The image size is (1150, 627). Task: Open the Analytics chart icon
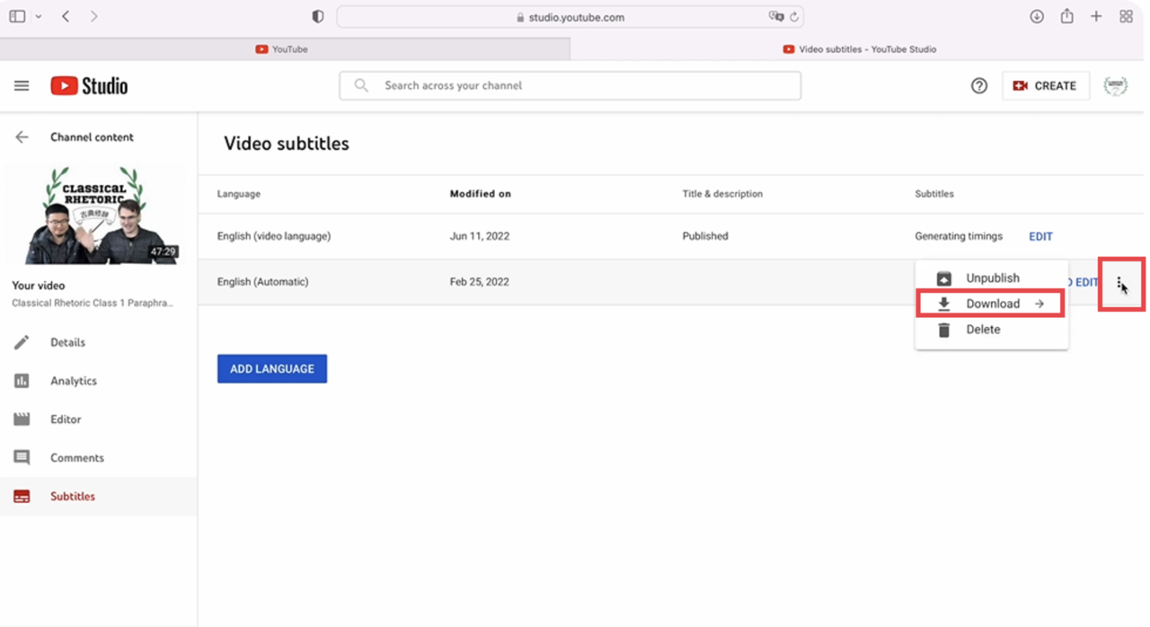[22, 381]
